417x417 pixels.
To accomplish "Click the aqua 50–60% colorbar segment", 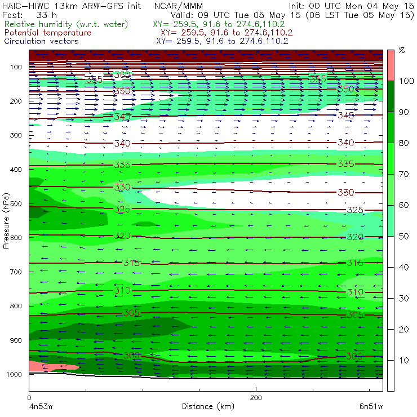I will coord(391,220).
